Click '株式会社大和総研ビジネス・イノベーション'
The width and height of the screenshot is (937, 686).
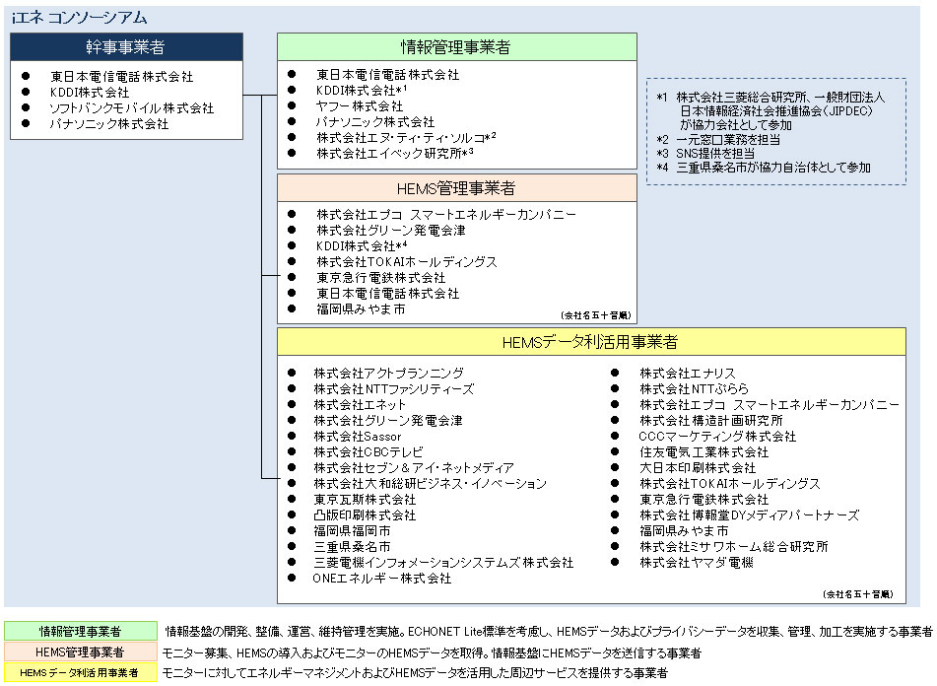431,483
